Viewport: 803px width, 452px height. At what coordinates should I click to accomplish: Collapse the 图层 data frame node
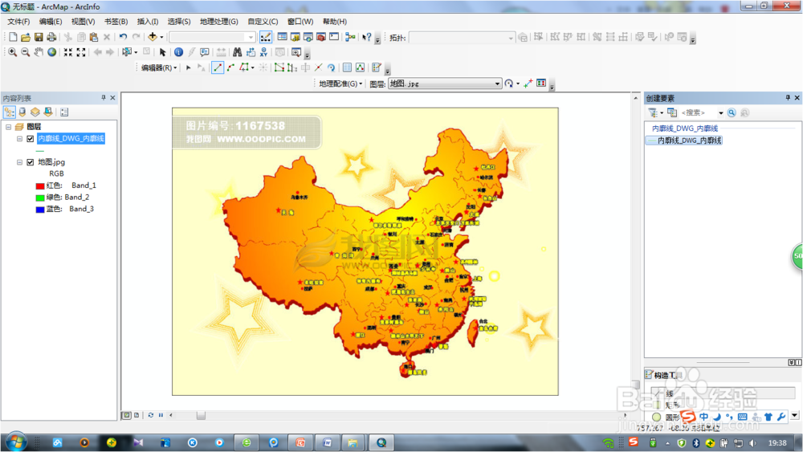click(x=8, y=126)
